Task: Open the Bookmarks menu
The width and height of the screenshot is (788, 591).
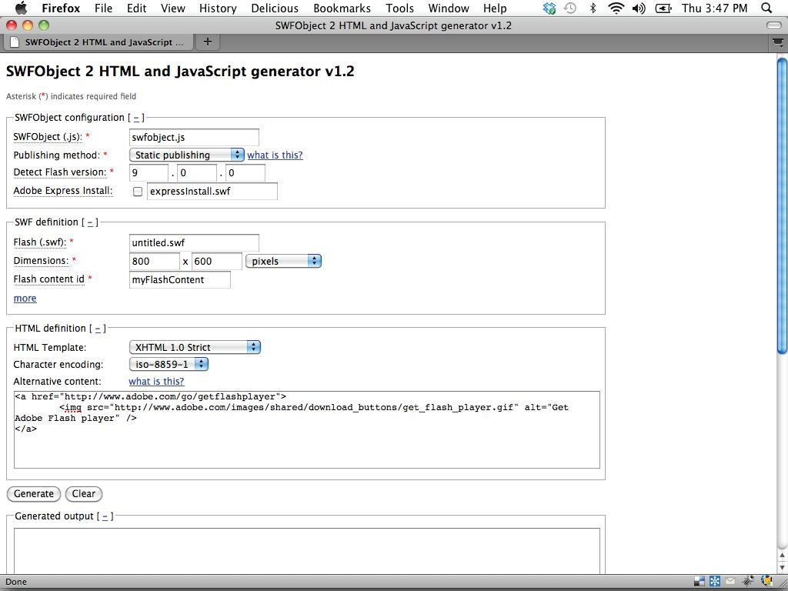Action: click(342, 8)
